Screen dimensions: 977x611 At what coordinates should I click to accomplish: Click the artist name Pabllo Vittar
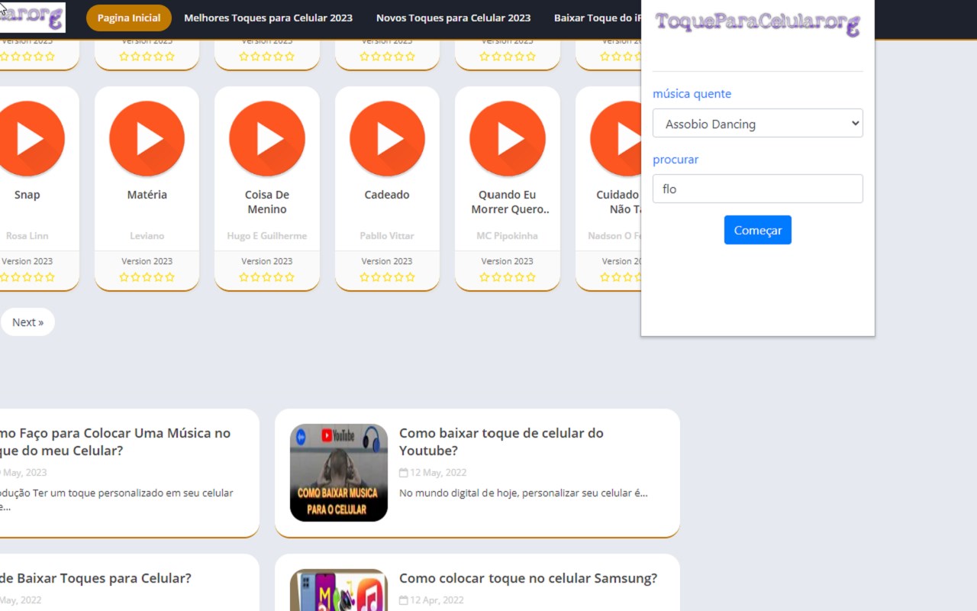(x=387, y=236)
